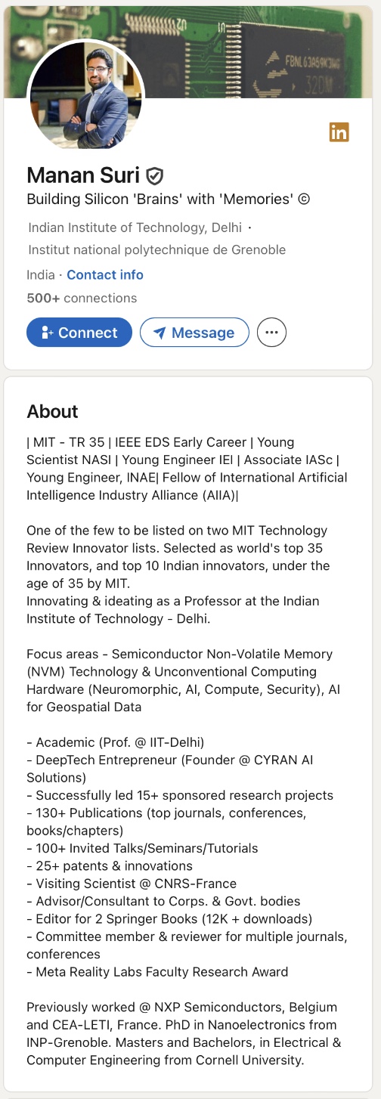Screen dimensions: 381x1099
Task: Open Institut national polytechnique de Grenoble link
Action: 157,249
